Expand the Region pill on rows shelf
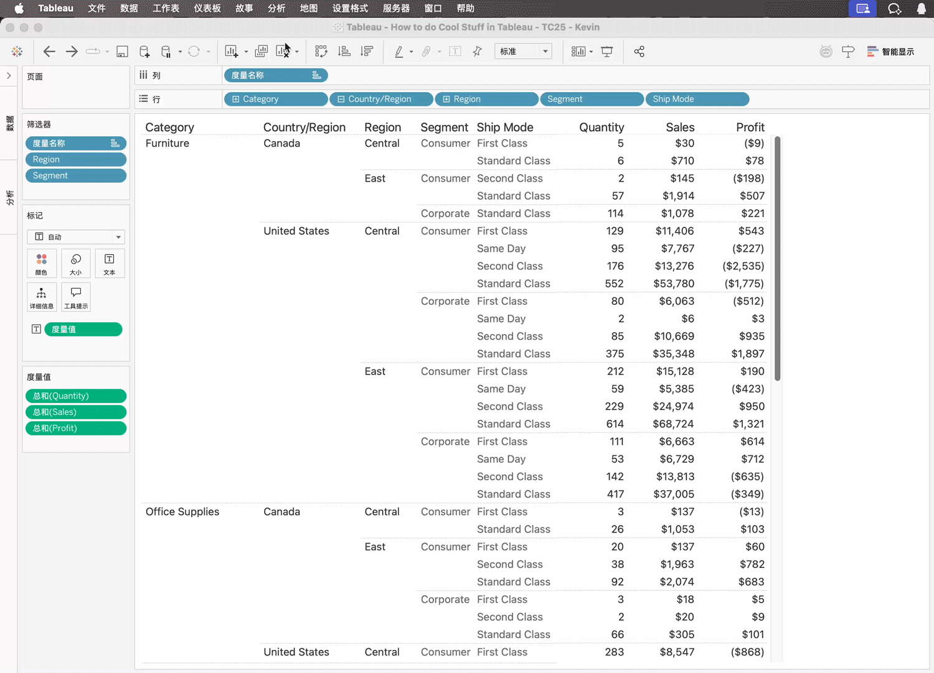The height and width of the screenshot is (673, 934). coord(446,100)
